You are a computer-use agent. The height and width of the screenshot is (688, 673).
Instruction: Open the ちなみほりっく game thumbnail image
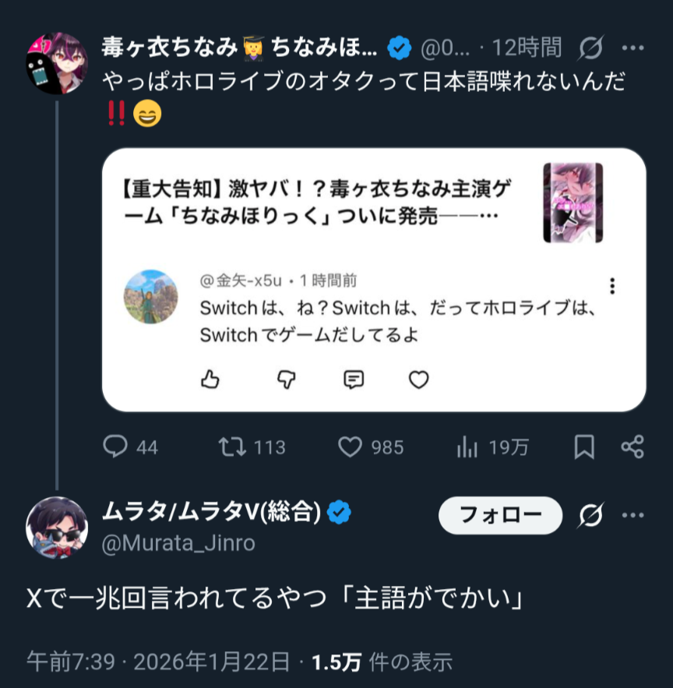pos(573,202)
